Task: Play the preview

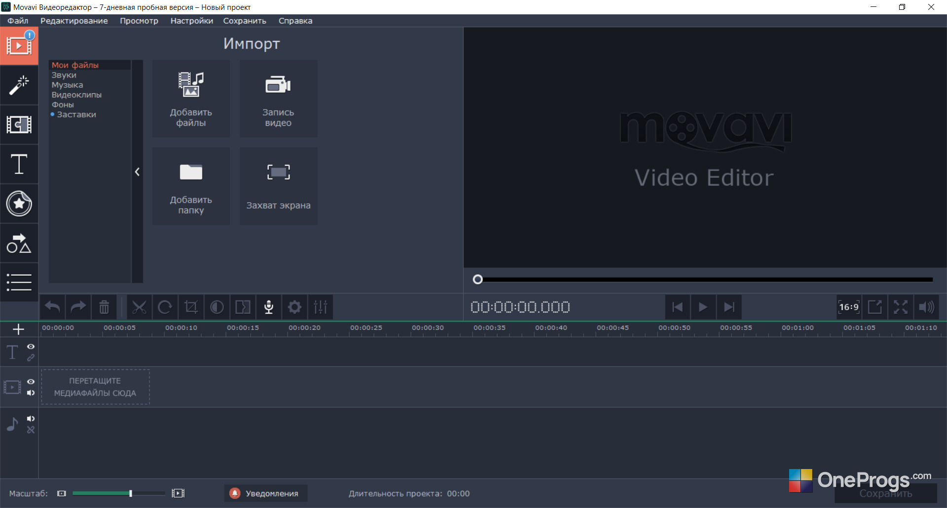Action: 703,307
